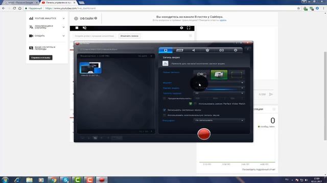Open the microphone dropdown
This screenshot has width=327, height=183.
point(219,120)
